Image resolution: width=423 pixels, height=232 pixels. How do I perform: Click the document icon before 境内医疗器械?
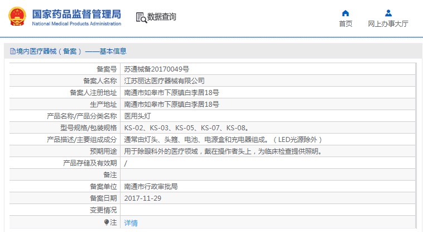[12, 51]
